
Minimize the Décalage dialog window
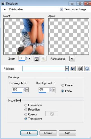(x=72, y=4)
